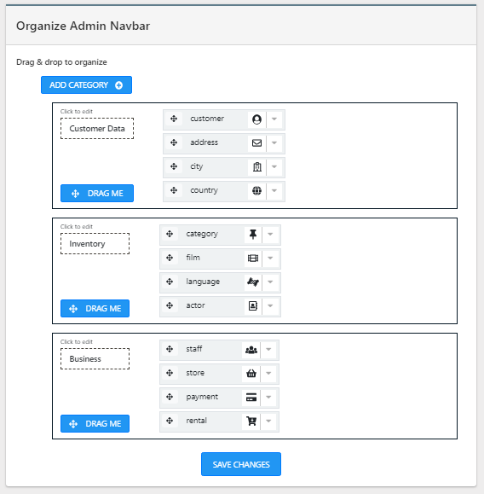Open the payment item's dropdown arrow
Screen dimensions: 484x494
tap(268, 397)
